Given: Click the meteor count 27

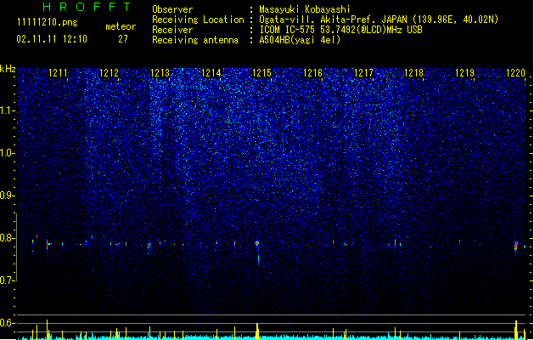Looking at the screenshot, I should [x=123, y=39].
